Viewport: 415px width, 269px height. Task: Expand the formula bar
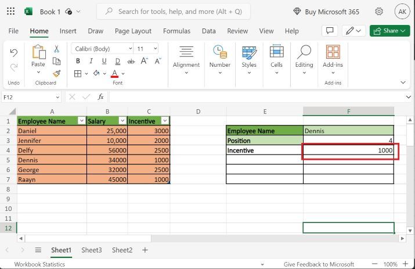[x=408, y=97]
